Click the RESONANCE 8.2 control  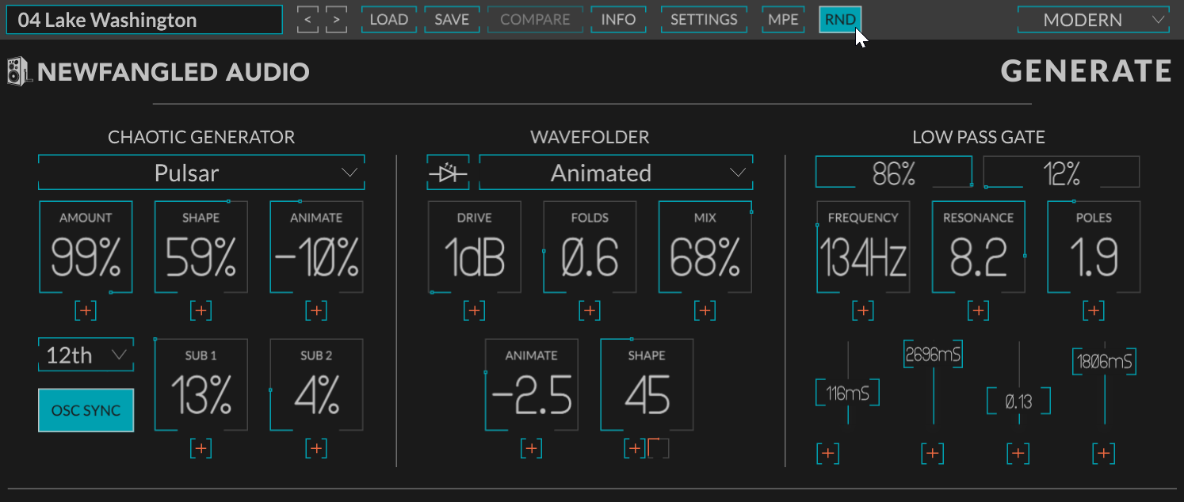(x=979, y=247)
